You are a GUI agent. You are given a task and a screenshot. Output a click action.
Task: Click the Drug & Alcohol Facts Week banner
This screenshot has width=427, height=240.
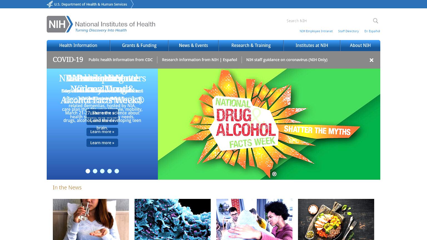click(x=269, y=124)
